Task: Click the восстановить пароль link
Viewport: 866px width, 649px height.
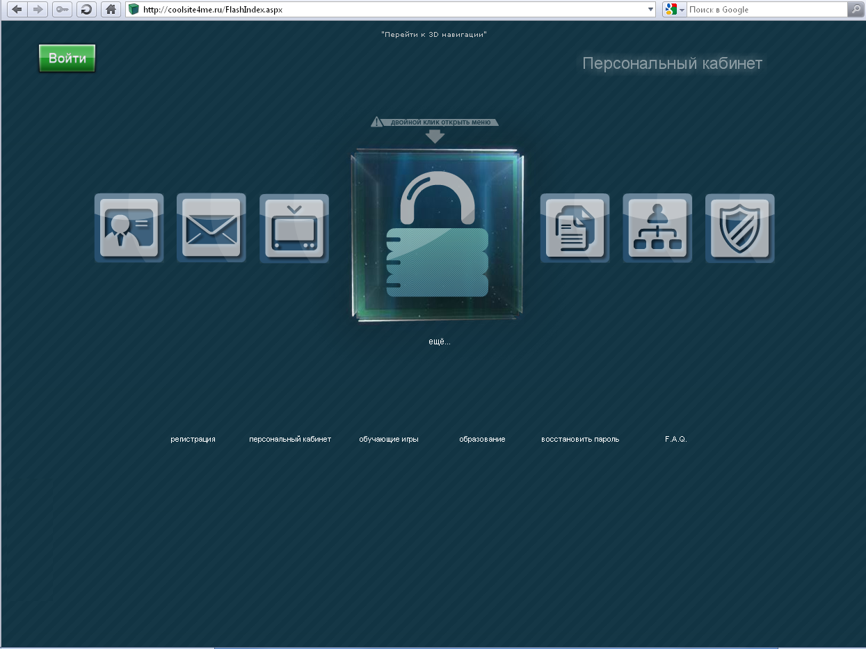Action: click(579, 439)
